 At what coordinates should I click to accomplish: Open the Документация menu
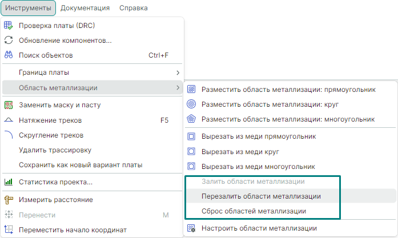(x=85, y=9)
